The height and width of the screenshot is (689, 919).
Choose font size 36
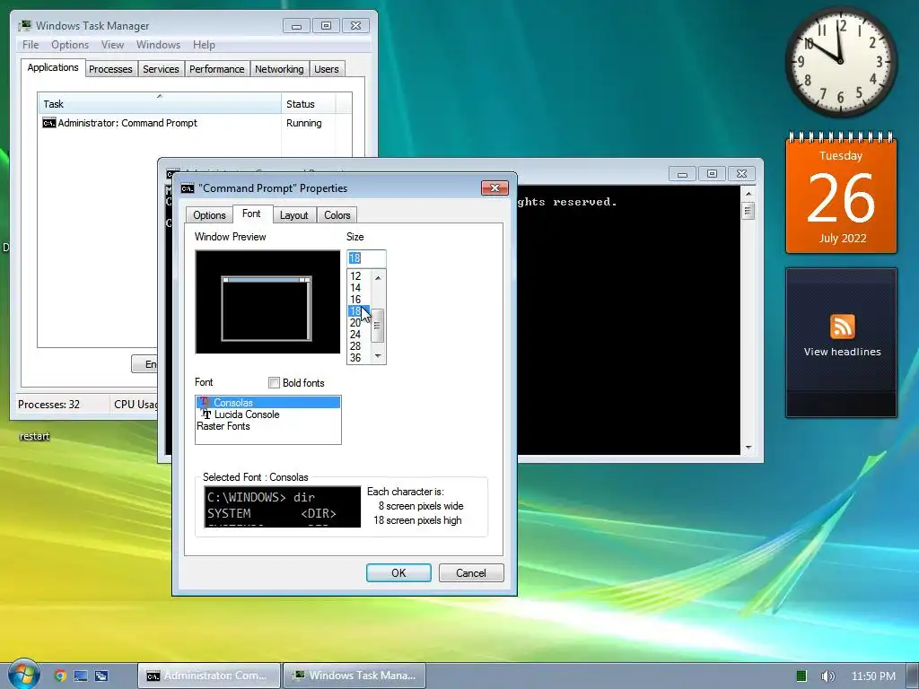click(355, 357)
